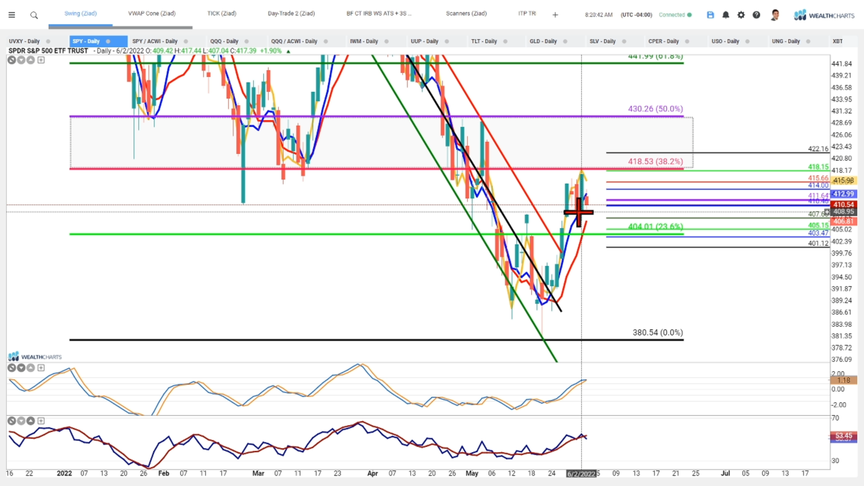Click the dot on UNG - Daily tab
The width and height of the screenshot is (864, 486).
pyautogui.click(x=808, y=41)
